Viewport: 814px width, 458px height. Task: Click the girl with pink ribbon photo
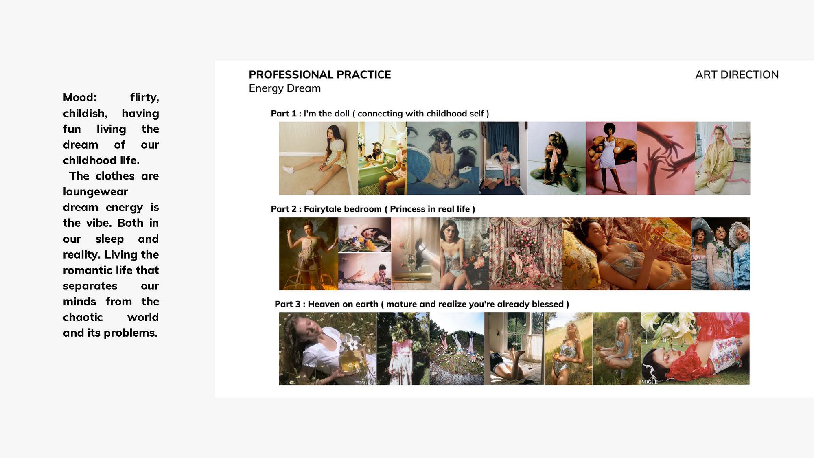point(722,158)
